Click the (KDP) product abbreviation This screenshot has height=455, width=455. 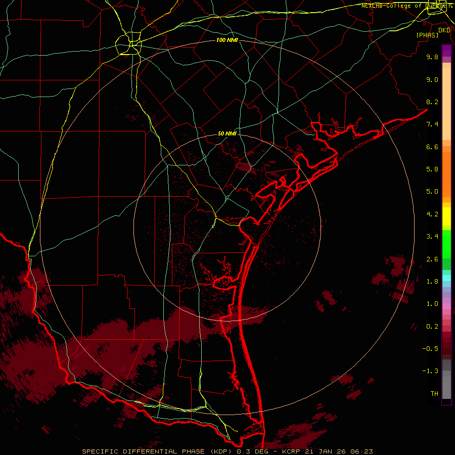point(220,451)
